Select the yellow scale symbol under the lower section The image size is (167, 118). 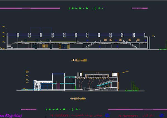(x=78, y=98)
